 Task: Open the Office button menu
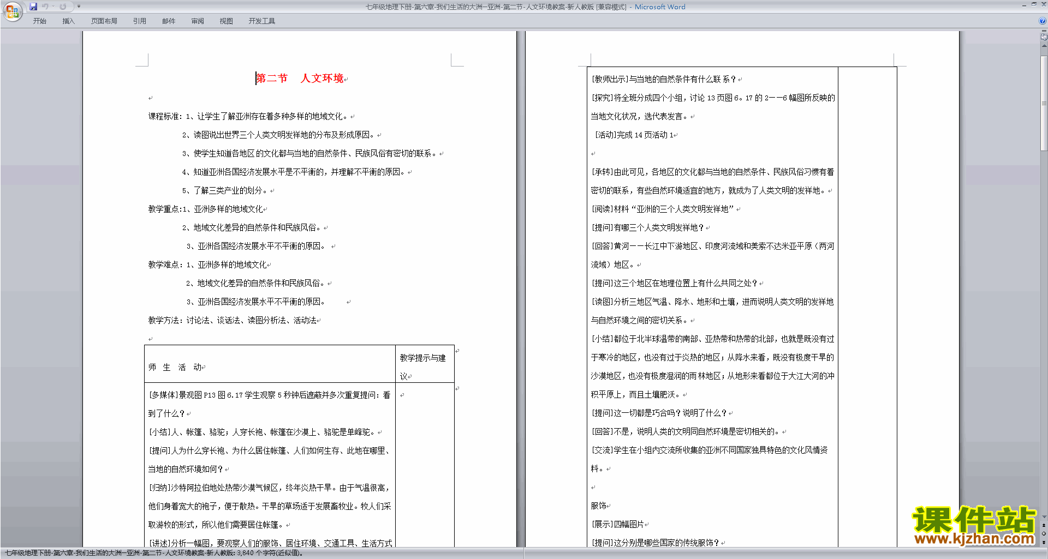pyautogui.click(x=12, y=11)
